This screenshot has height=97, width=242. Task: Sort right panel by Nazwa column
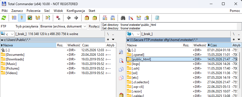[154, 45]
